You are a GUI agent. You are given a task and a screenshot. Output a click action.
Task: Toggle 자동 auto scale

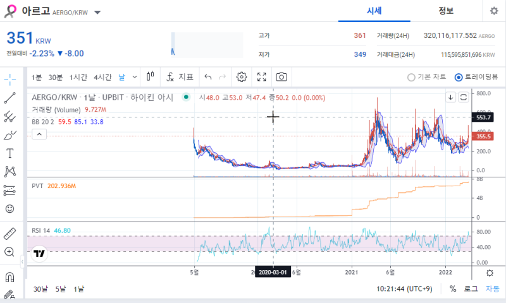pos(493,289)
